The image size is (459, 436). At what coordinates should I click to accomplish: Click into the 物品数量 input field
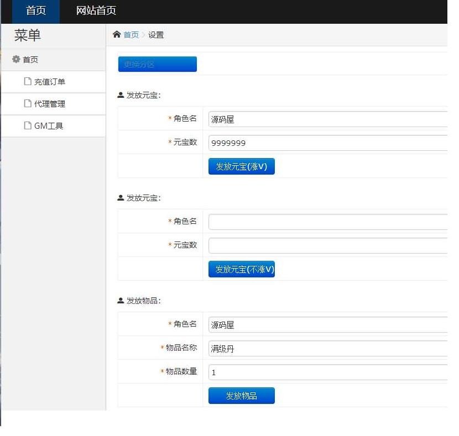tap(327, 372)
